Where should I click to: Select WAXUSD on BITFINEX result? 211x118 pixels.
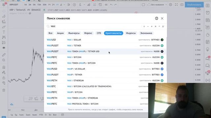coord(105,40)
